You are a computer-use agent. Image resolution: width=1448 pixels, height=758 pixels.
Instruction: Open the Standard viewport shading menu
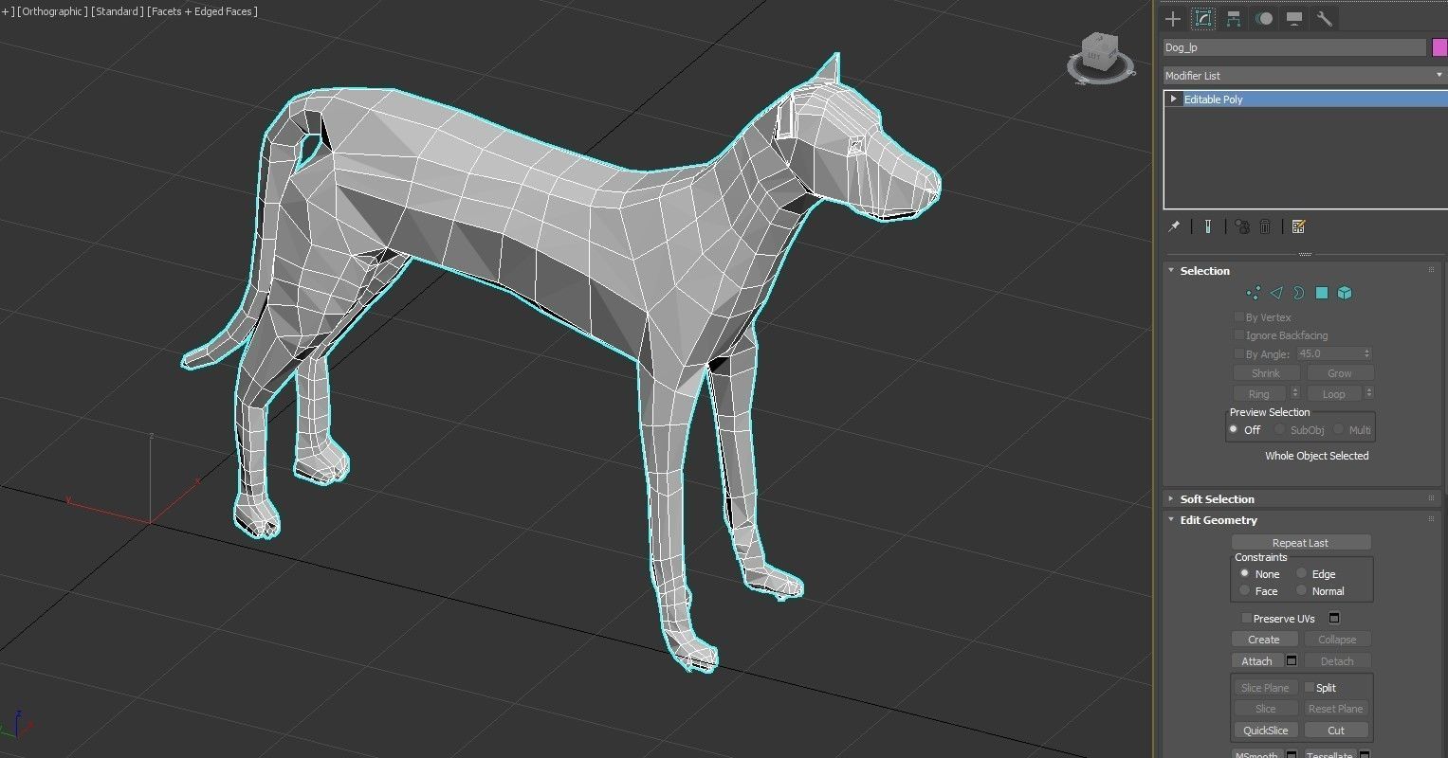pos(118,11)
